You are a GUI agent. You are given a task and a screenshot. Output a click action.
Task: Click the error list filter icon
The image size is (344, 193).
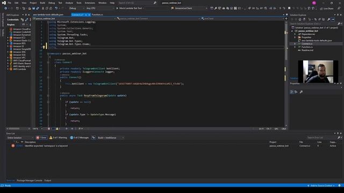tap(94, 138)
